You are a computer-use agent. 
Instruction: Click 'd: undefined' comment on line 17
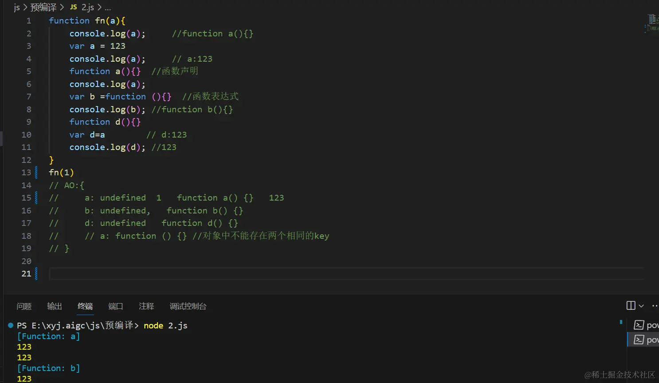click(x=115, y=223)
